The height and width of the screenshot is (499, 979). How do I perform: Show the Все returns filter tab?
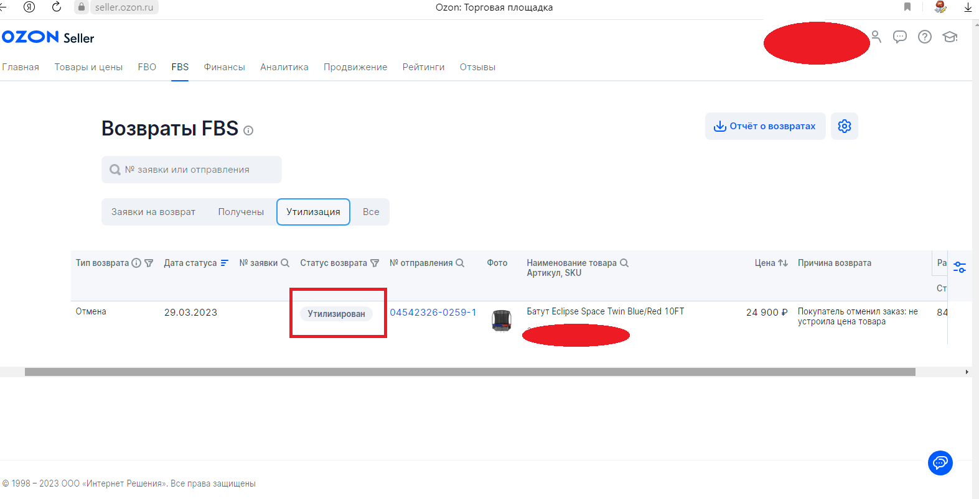(371, 212)
